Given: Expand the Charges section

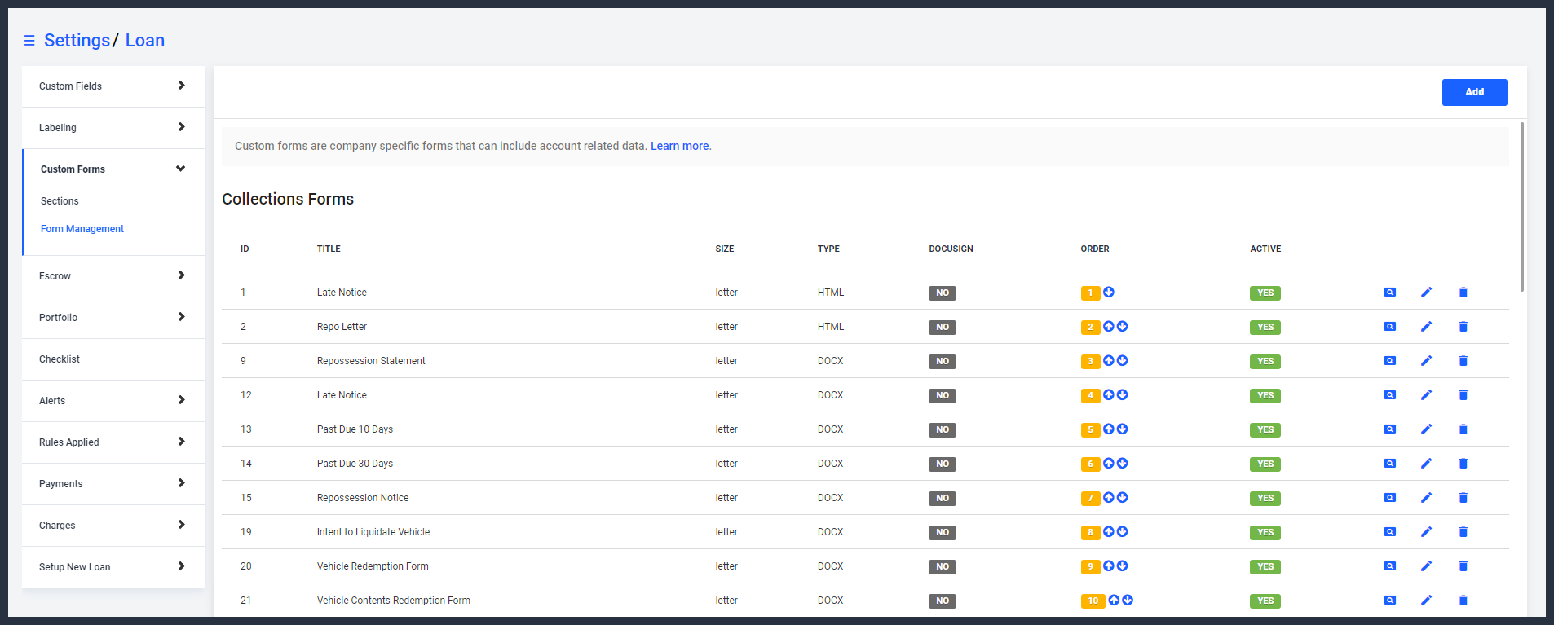Looking at the screenshot, I should (x=113, y=526).
